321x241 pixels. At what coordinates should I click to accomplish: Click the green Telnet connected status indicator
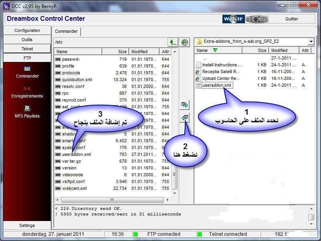(x=200, y=234)
